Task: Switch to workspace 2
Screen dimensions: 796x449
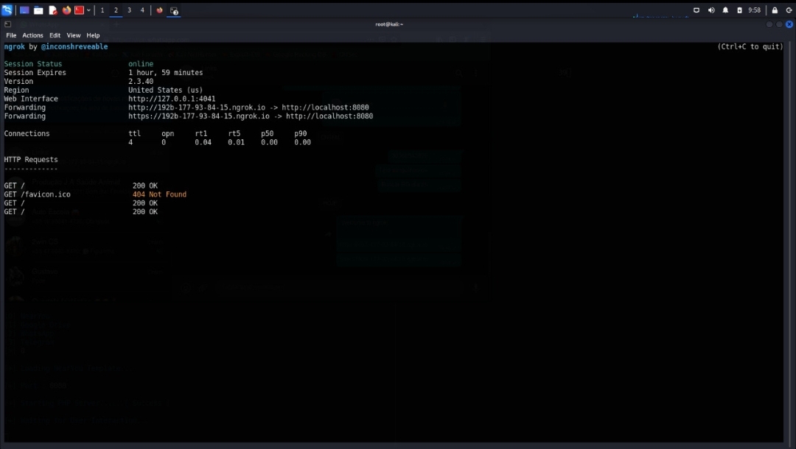Action: click(x=116, y=10)
